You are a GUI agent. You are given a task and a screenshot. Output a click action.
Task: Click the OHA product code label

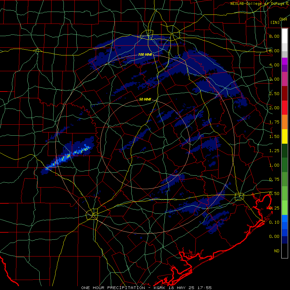coord(283,19)
